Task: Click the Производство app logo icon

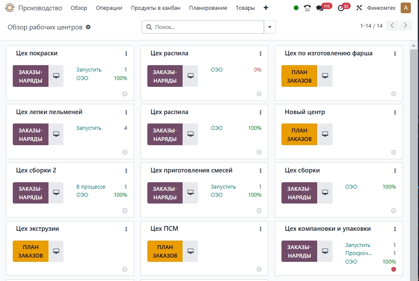Action: click(x=10, y=8)
